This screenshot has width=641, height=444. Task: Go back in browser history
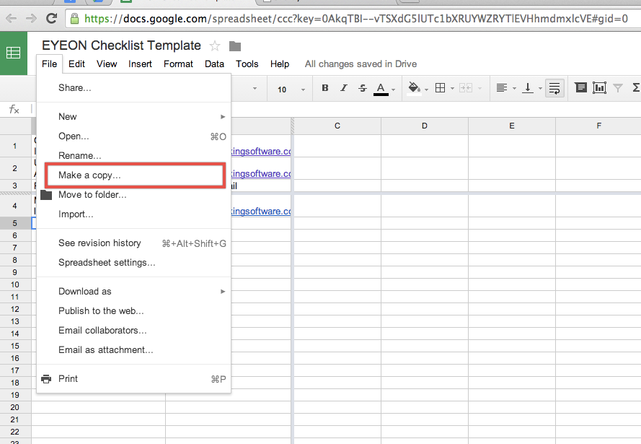coord(12,19)
